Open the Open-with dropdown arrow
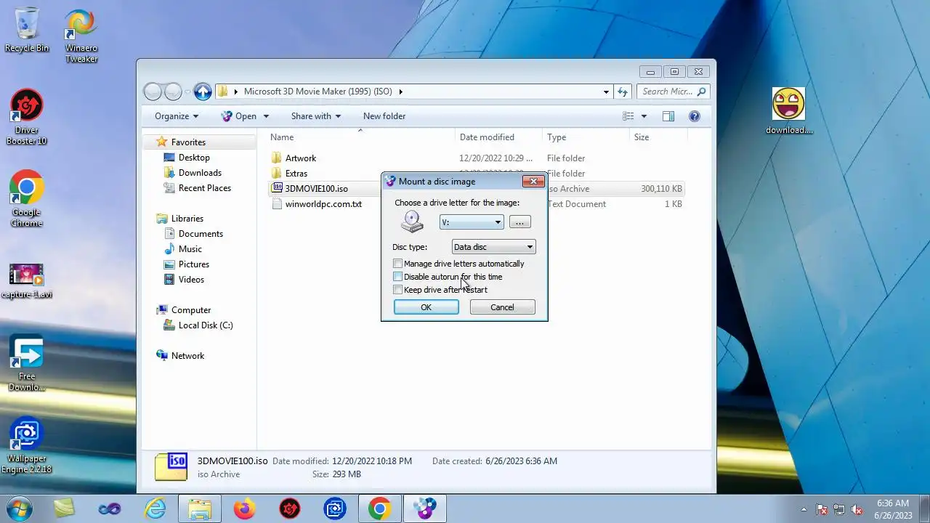 266,116
